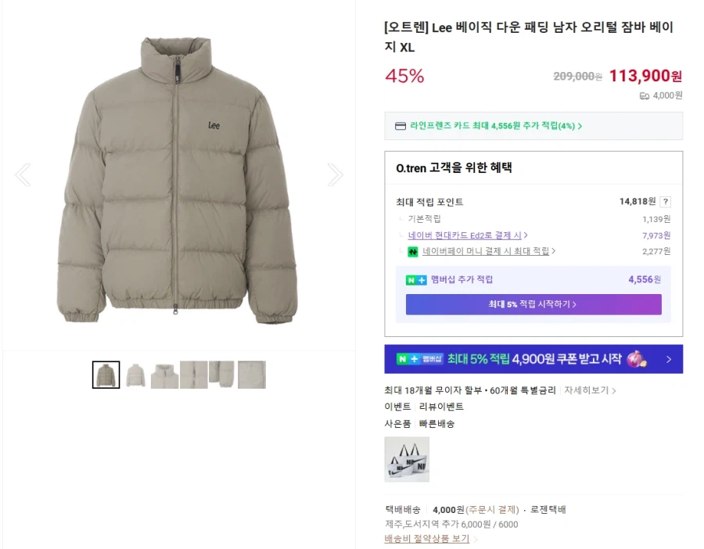Click the 라인프렌즈 카드 추가 적립 banner
The image size is (704, 549).
point(533,126)
